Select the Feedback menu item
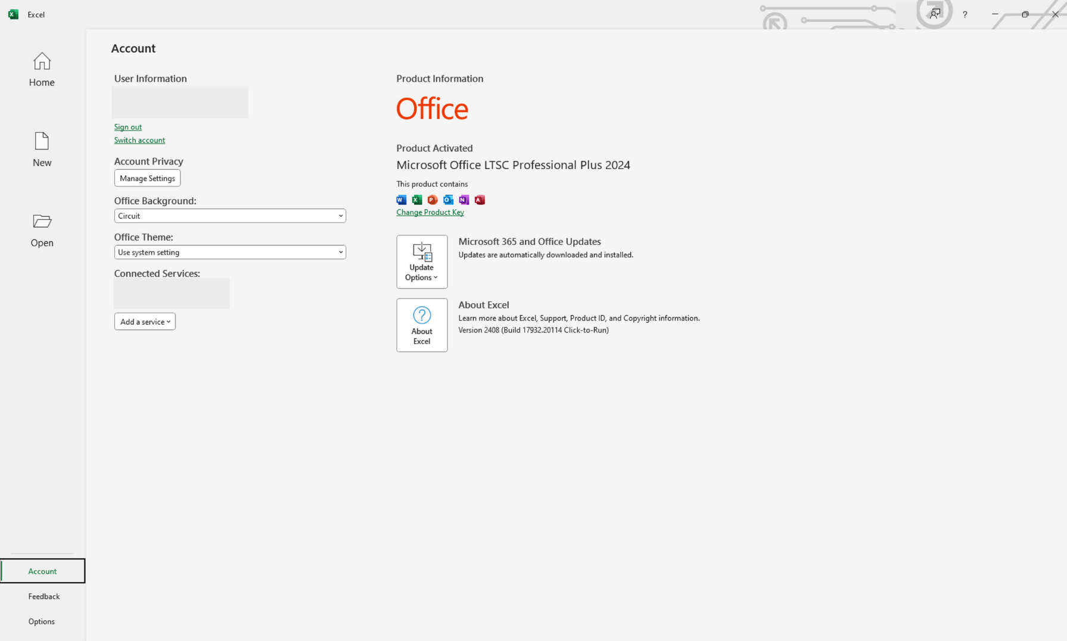The height and width of the screenshot is (641, 1067). coord(43,596)
